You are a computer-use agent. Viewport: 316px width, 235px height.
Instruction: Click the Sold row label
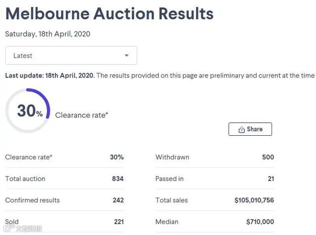click(x=12, y=222)
